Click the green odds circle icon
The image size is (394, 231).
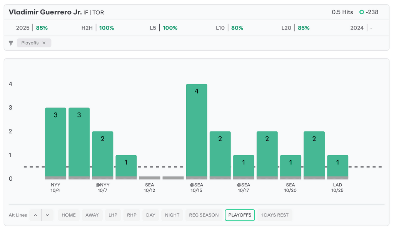361,12
